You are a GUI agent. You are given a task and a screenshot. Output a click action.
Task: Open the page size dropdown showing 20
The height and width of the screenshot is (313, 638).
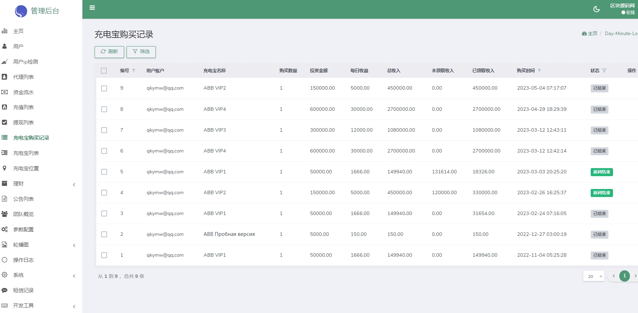[x=593, y=276]
